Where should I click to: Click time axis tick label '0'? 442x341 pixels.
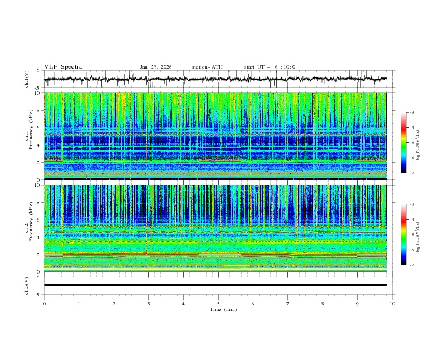pyautogui.click(x=44, y=304)
